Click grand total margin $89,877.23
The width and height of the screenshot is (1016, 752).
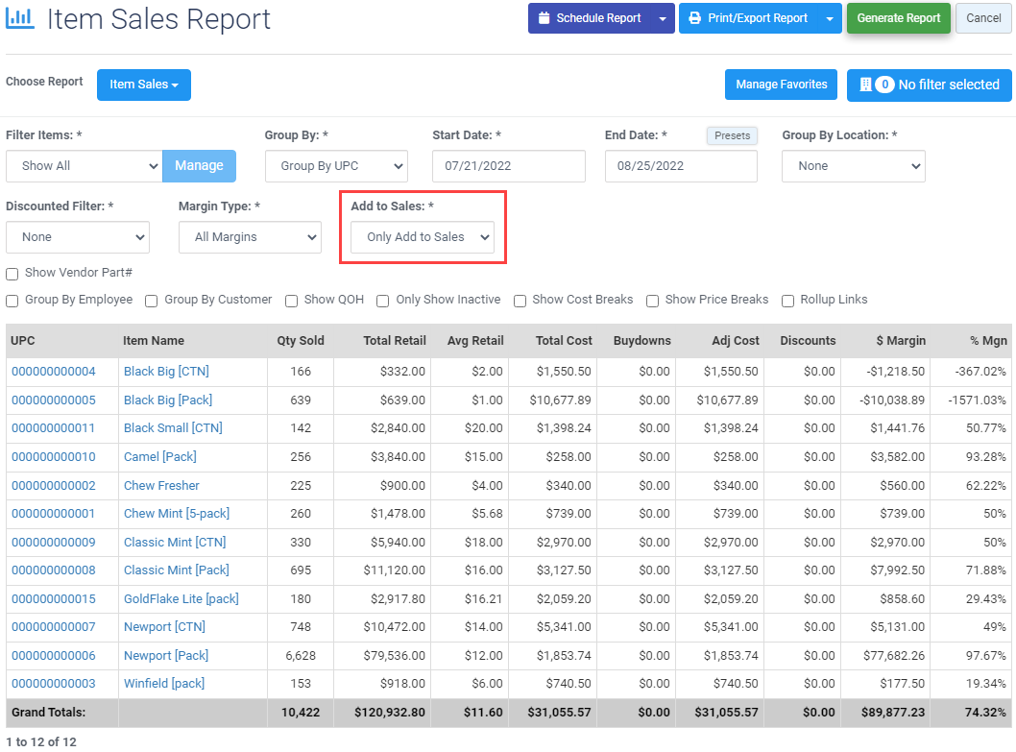coord(893,713)
